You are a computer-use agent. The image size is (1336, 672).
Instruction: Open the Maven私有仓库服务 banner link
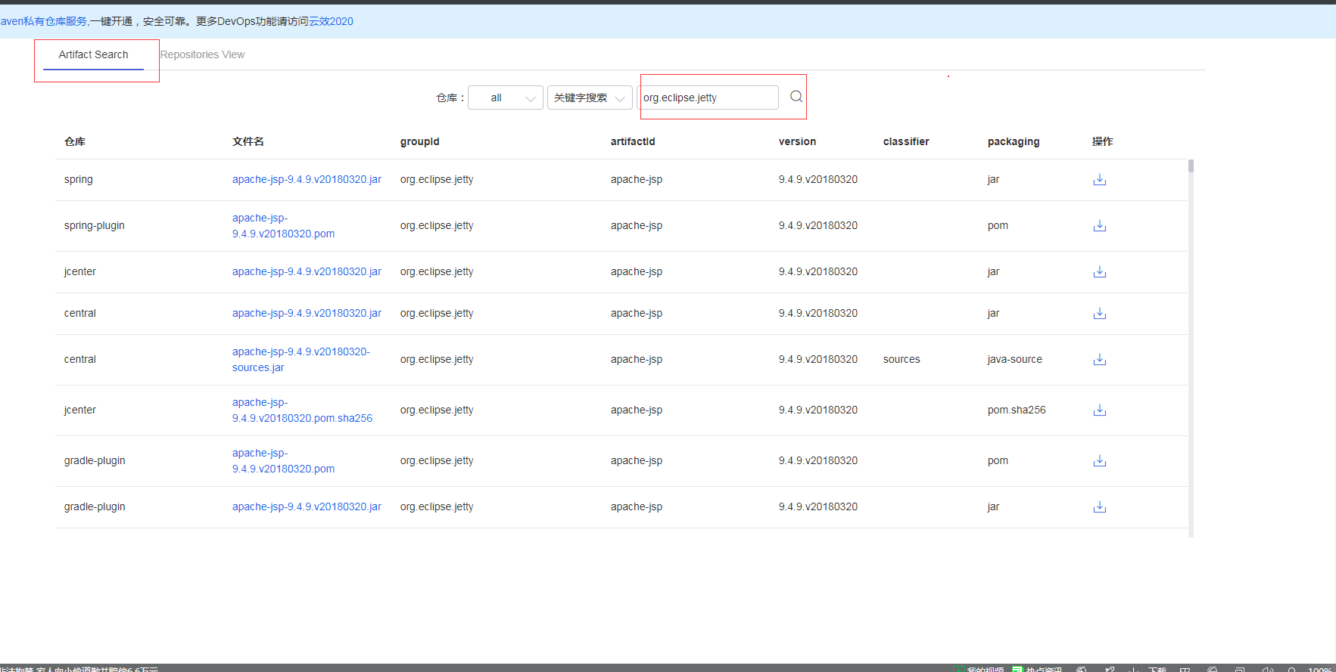pos(44,21)
